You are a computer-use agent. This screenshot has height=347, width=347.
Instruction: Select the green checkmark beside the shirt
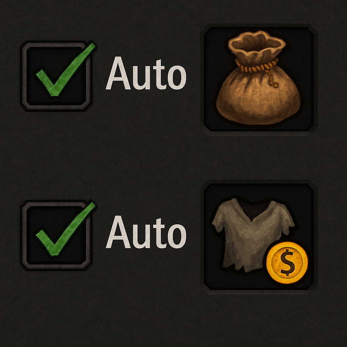(x=66, y=229)
